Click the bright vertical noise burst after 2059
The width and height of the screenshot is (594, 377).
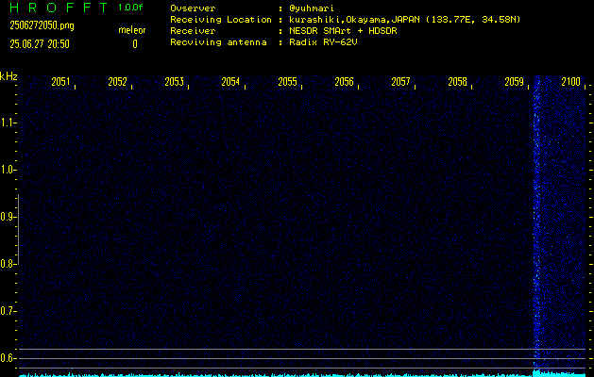point(536,223)
